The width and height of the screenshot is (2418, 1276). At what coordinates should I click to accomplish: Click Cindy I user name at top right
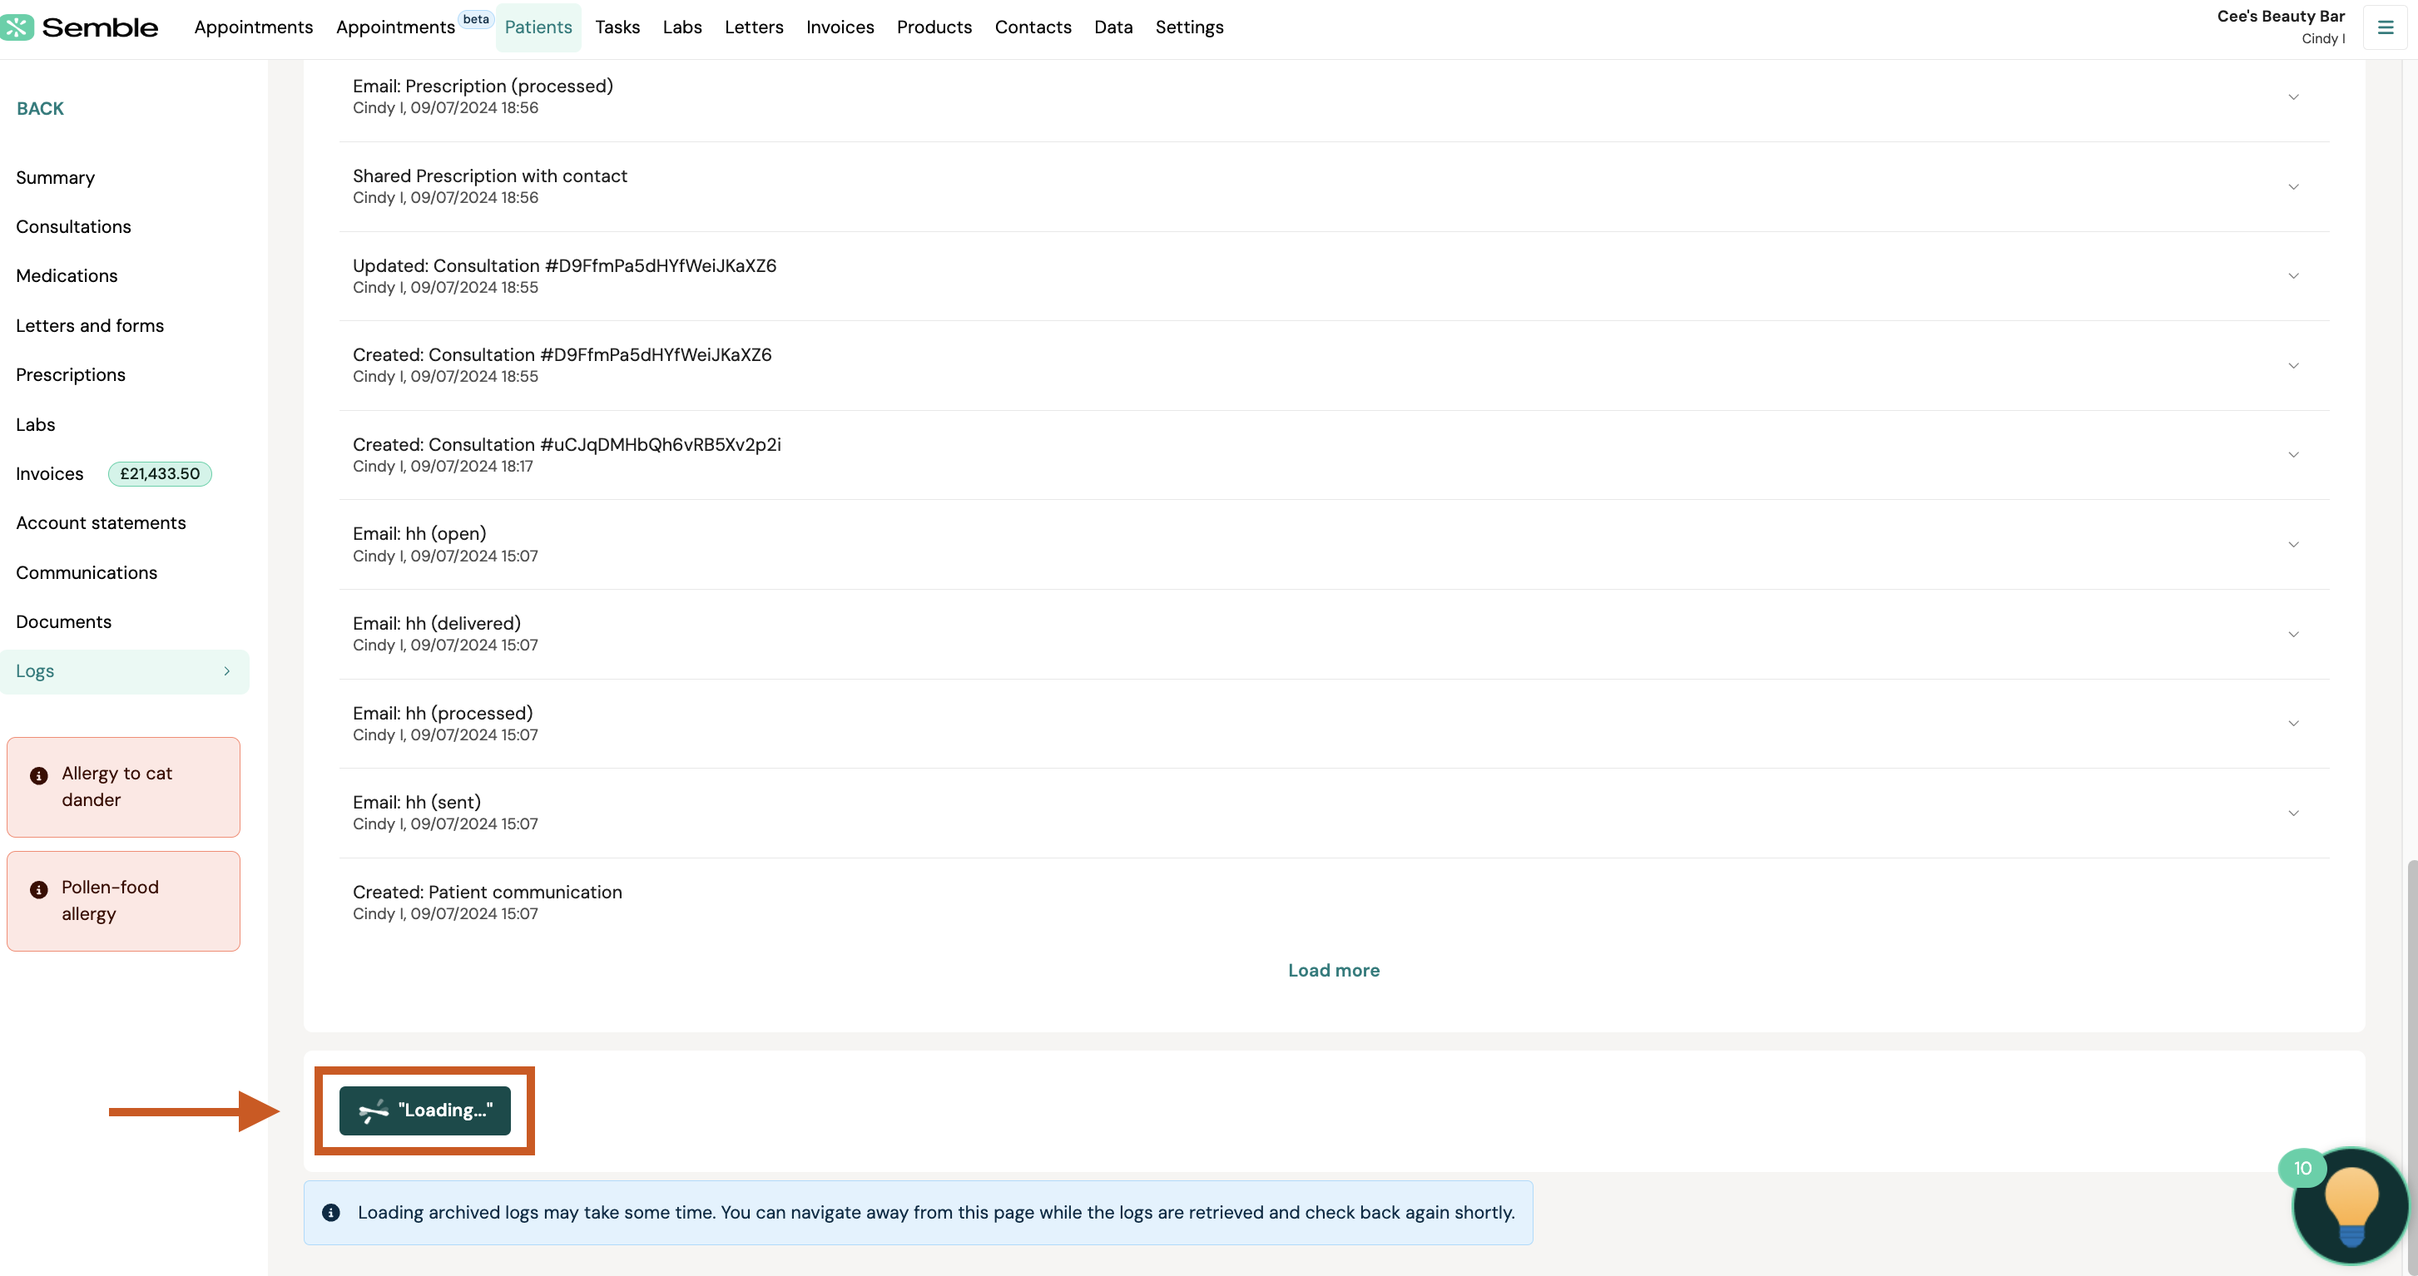(2322, 38)
